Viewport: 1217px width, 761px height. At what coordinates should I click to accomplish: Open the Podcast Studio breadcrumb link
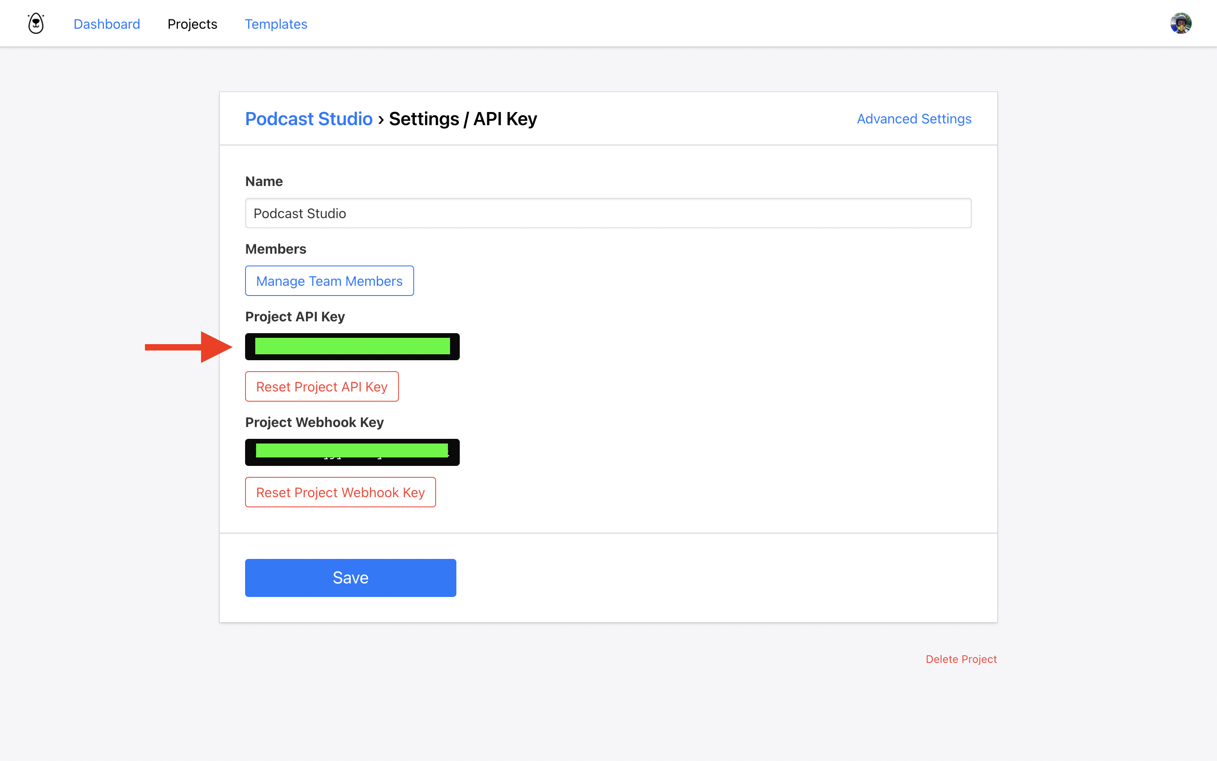[308, 119]
